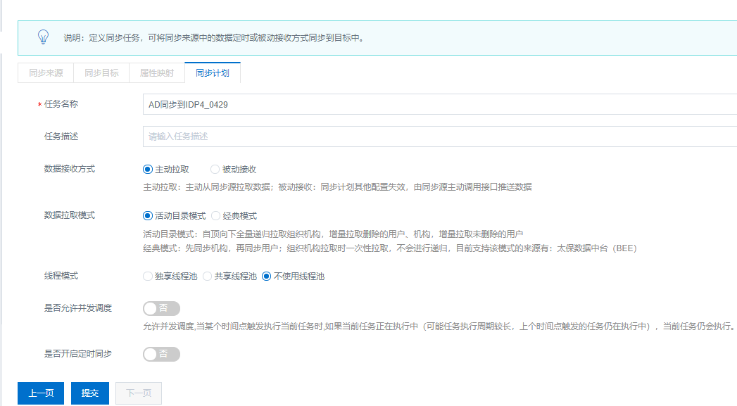Select 主动拉取 radio option
Image resolution: width=737 pixels, height=406 pixels.
[148, 170]
